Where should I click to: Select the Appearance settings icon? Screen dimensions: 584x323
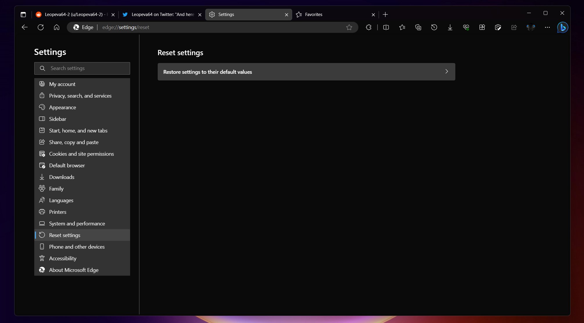[42, 107]
